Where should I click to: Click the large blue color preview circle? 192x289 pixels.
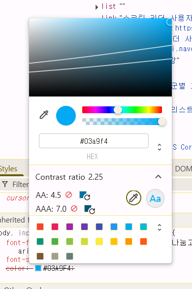(x=66, y=116)
